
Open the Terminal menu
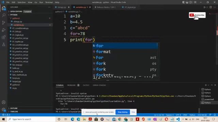pos(49,2)
